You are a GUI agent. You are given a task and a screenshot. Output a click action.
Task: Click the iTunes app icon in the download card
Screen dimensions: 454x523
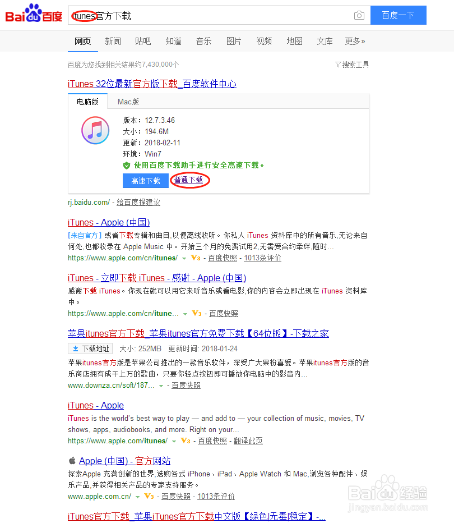(95, 130)
